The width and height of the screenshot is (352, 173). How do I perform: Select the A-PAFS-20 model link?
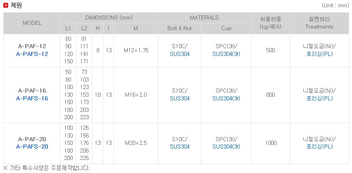click(x=32, y=147)
